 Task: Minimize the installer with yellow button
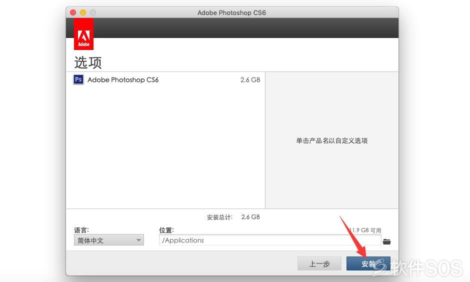click(x=83, y=12)
